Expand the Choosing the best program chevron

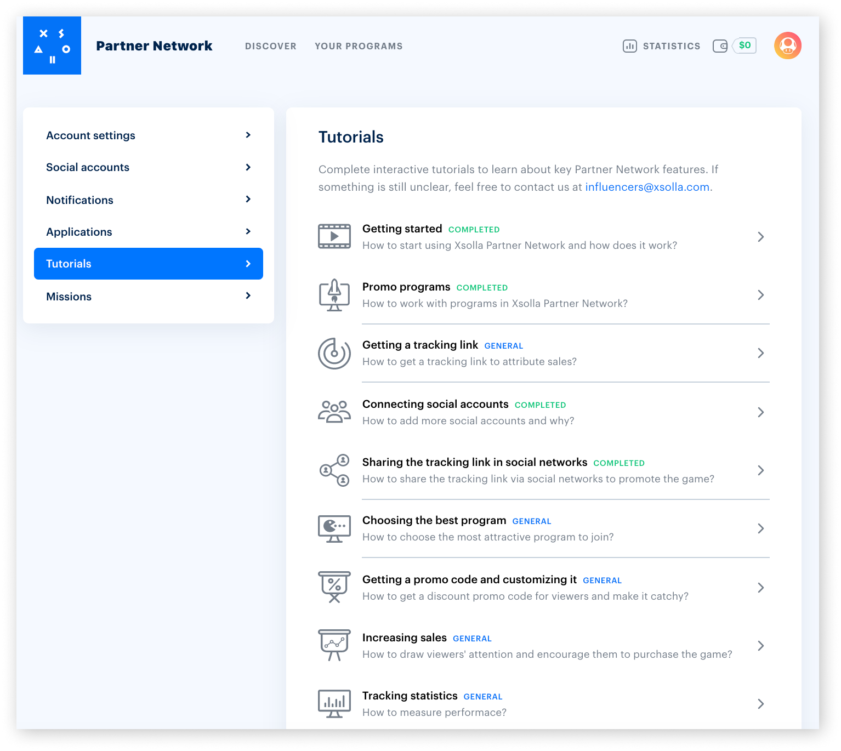pyautogui.click(x=760, y=528)
